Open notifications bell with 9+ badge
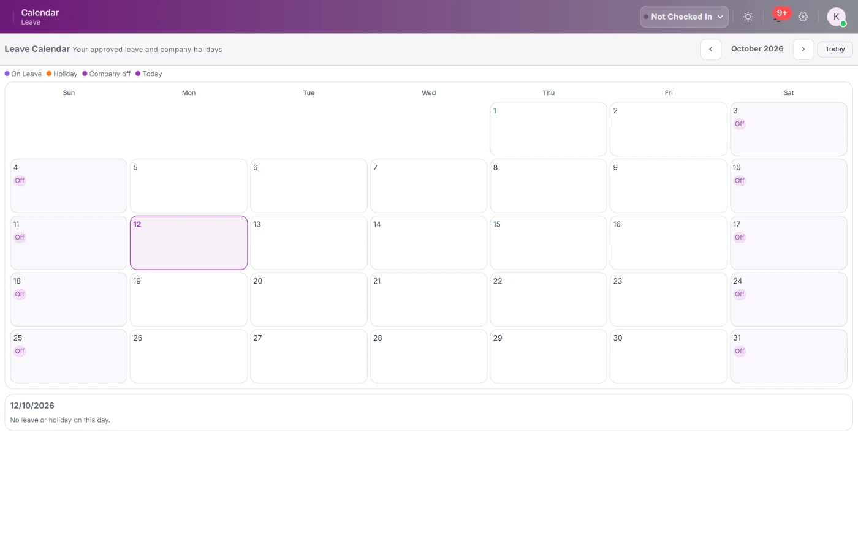858x536 pixels. (x=777, y=17)
